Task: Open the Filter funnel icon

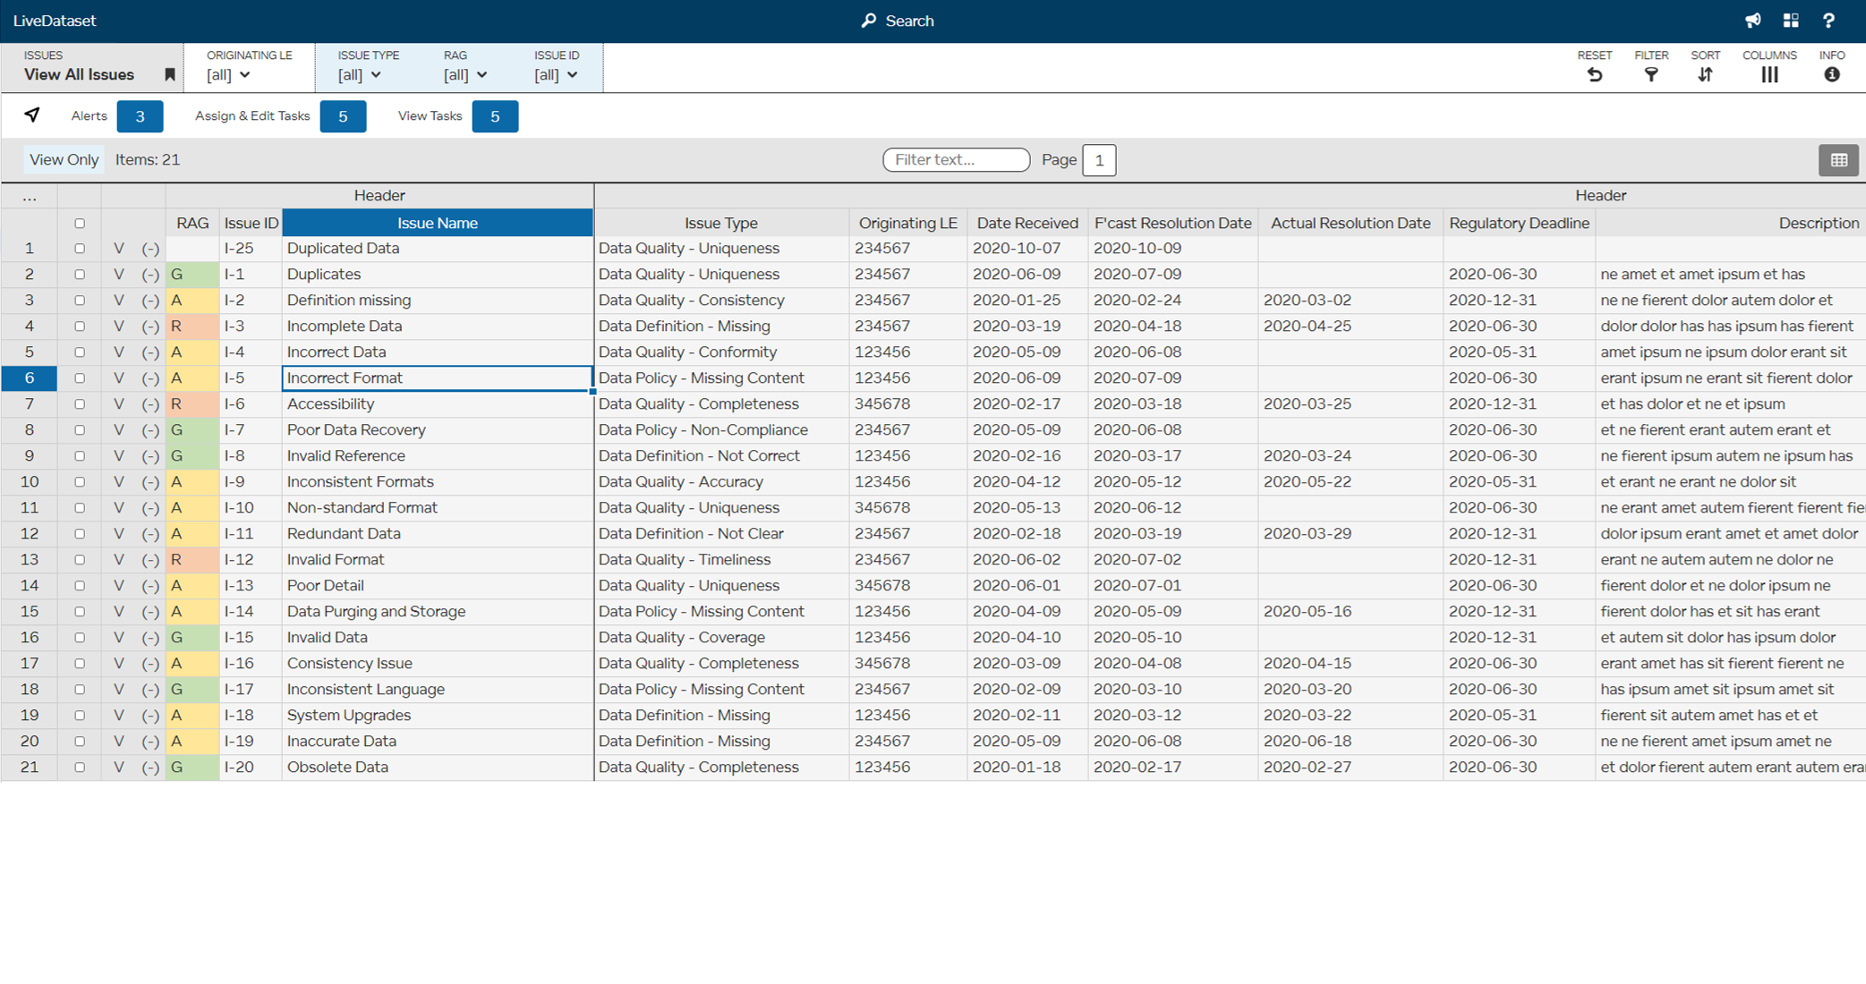Action: [1650, 75]
